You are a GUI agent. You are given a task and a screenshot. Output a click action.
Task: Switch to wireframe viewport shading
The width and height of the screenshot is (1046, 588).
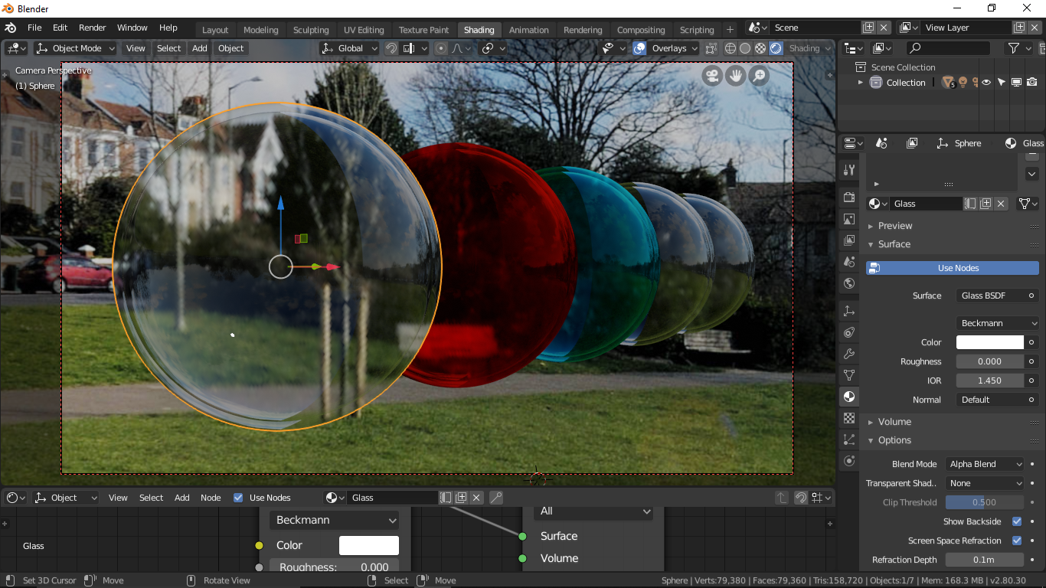731,48
